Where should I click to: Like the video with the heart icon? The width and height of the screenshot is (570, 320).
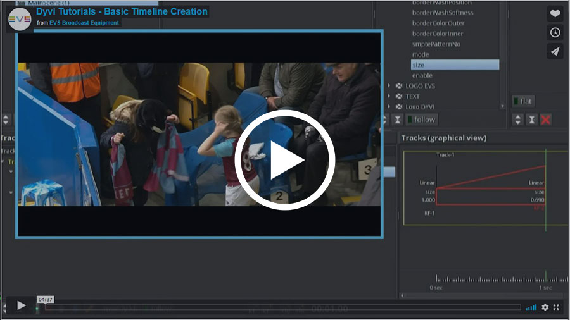(555, 14)
